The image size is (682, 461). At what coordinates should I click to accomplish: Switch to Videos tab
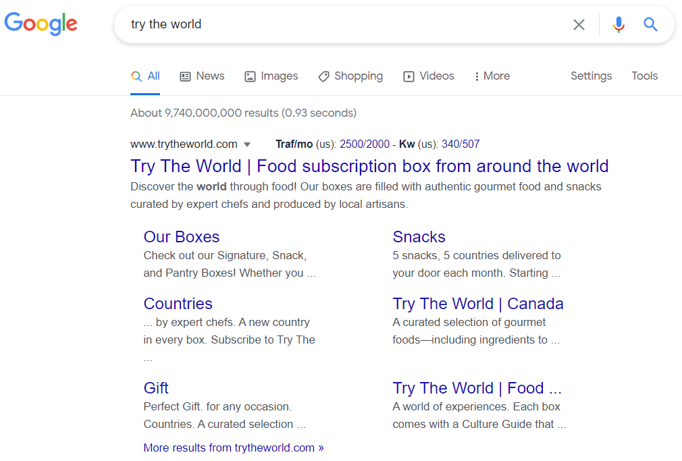[429, 76]
